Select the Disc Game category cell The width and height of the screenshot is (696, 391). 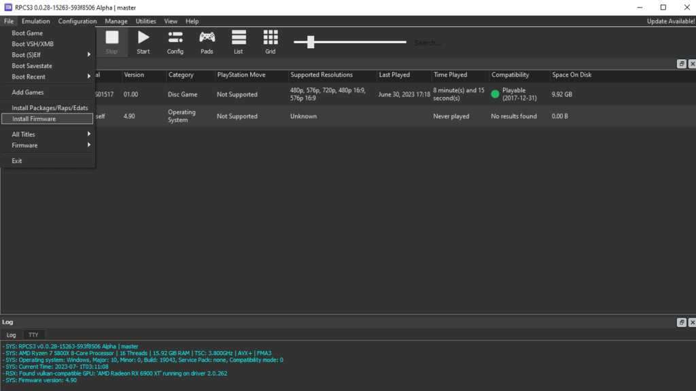pyautogui.click(x=182, y=94)
